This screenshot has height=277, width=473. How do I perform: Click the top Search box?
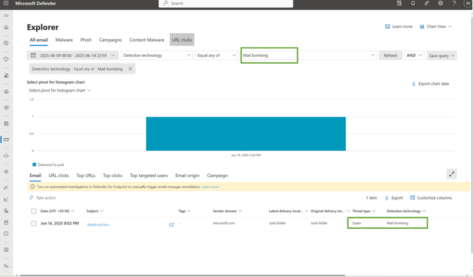pos(226,3)
